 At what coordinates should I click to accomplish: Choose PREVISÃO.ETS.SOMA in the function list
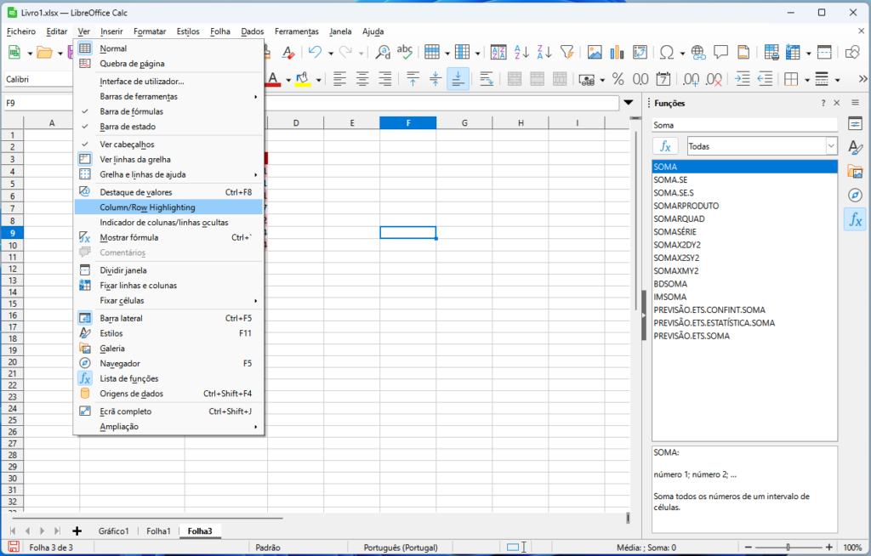pos(691,335)
